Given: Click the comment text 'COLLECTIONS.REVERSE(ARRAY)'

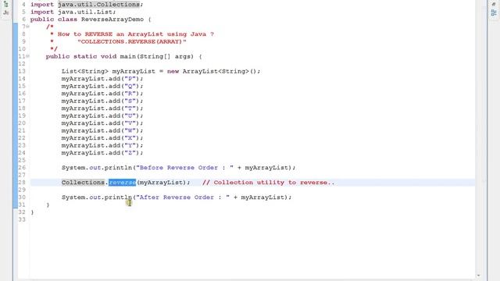Looking at the screenshot, I should (x=132, y=41).
